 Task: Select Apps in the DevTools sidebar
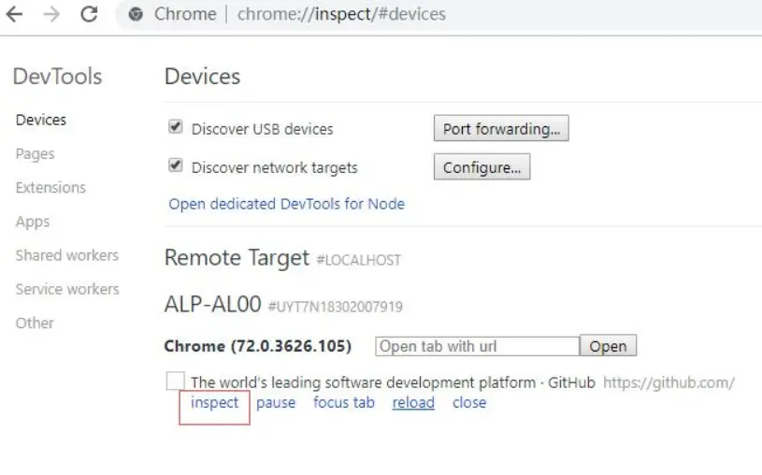pos(33,222)
